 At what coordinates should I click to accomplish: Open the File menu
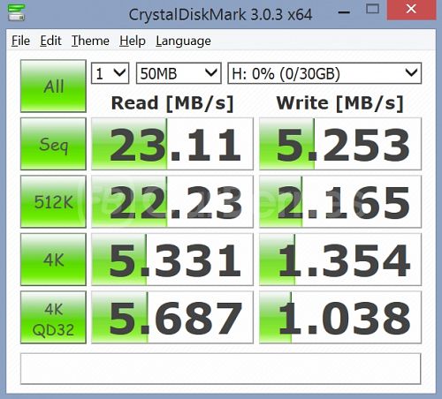pos(20,41)
